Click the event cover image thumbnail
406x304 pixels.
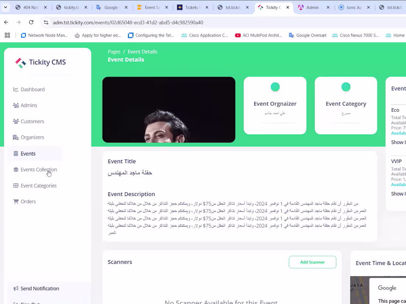169,109
